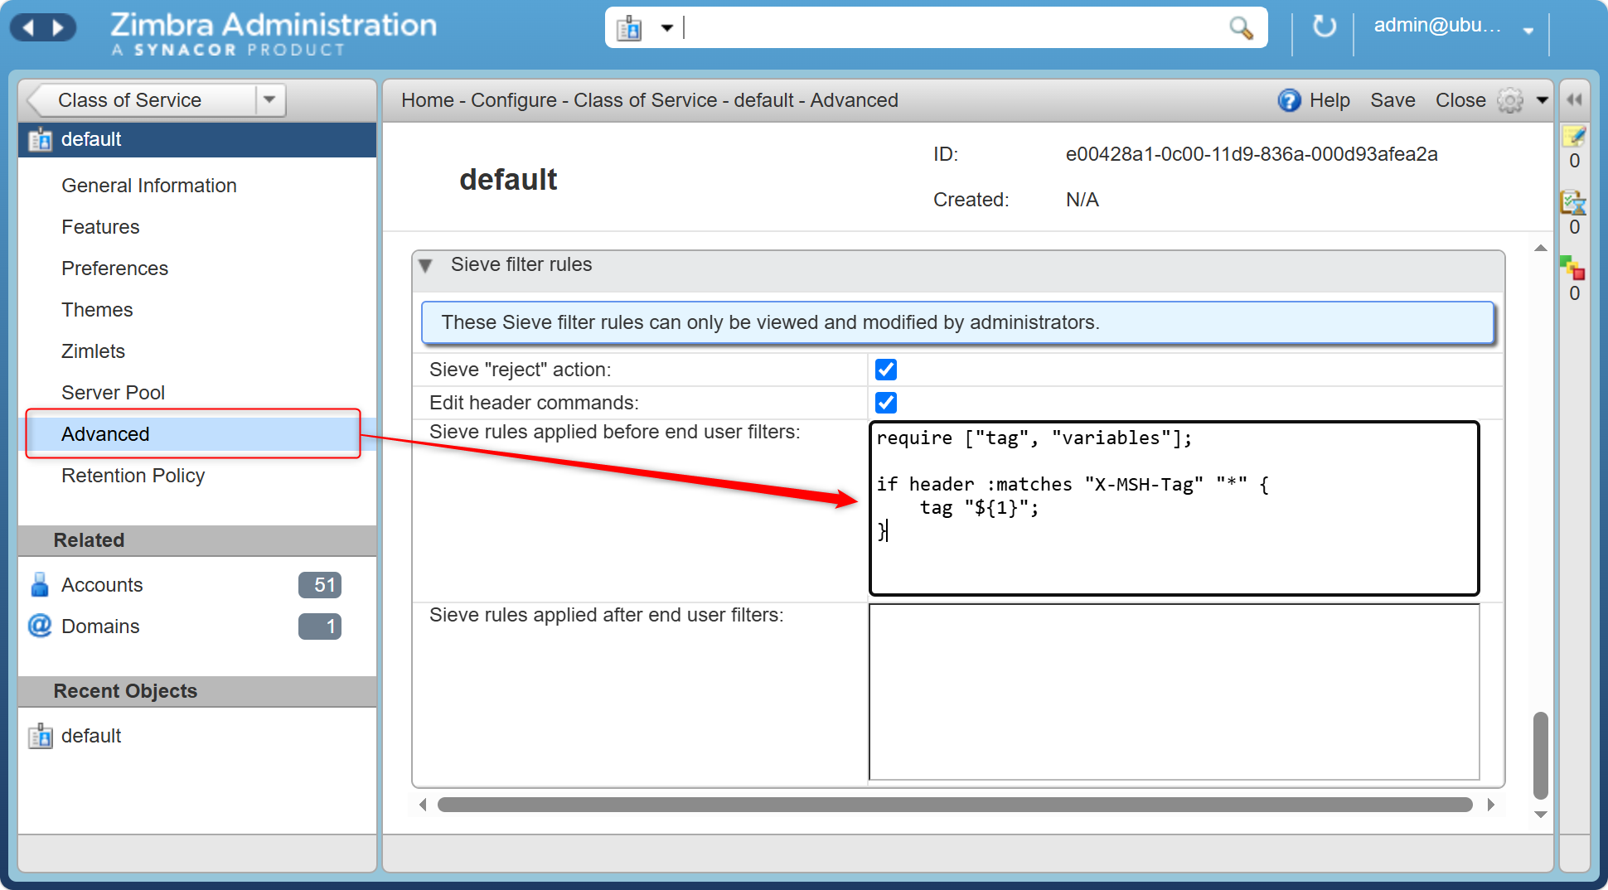Click the horizontal scrollbar left arrow
Viewport: 1608px width, 890px height.
pos(423,805)
